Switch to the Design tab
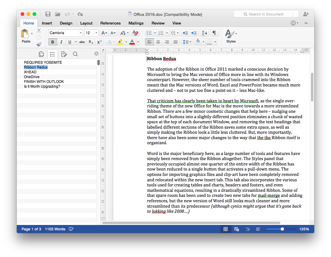The height and width of the screenshot is (257, 331). tap(66, 23)
